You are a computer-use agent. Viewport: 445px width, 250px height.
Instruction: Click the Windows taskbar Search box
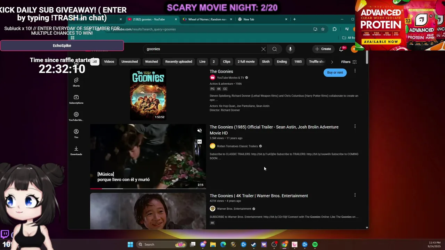162,244
